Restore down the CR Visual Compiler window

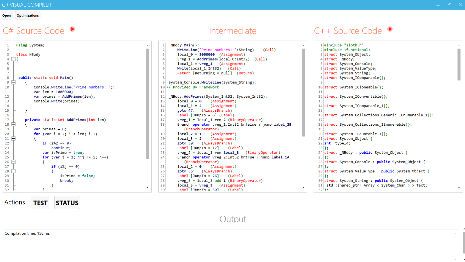click(449, 5)
